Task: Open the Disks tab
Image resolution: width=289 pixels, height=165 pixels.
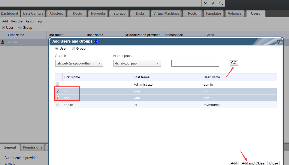Action: pos(140,14)
